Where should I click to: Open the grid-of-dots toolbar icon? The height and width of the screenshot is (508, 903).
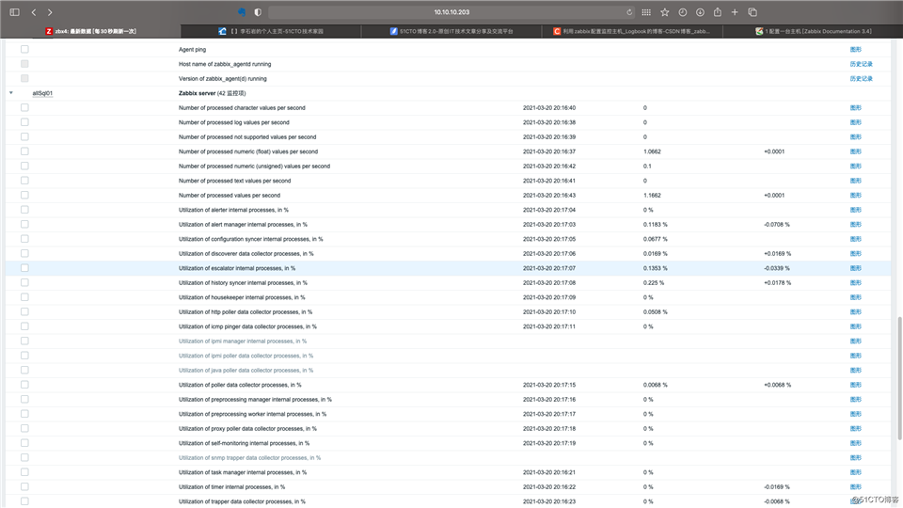pyautogui.click(x=646, y=12)
